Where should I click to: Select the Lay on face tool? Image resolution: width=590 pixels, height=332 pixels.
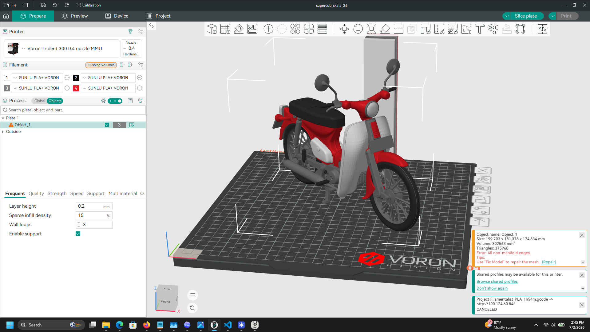(385, 29)
